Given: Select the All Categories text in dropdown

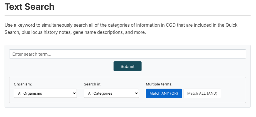Looking at the screenshot, I should pos(100,93).
